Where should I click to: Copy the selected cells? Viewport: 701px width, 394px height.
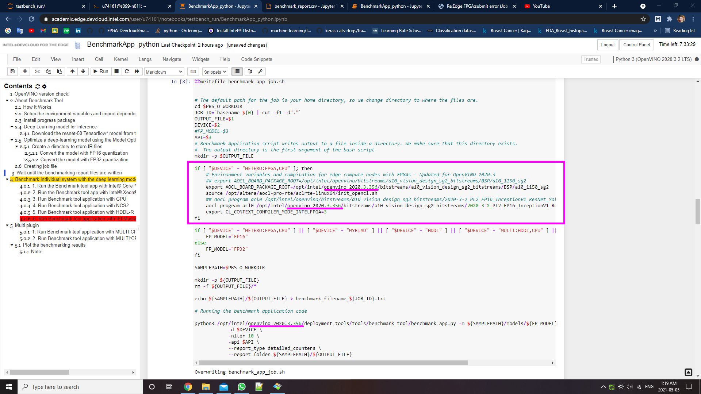(x=48, y=72)
